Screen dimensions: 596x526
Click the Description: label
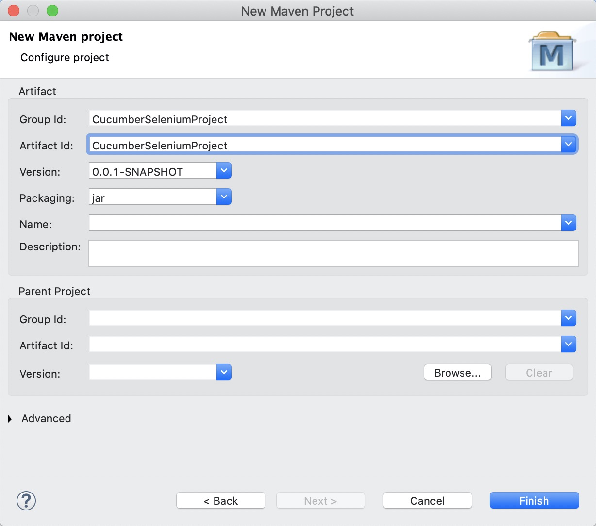tap(50, 247)
